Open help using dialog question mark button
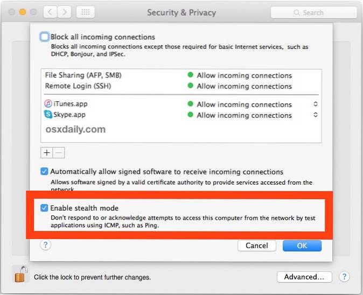The image size is (363, 295). (46, 245)
